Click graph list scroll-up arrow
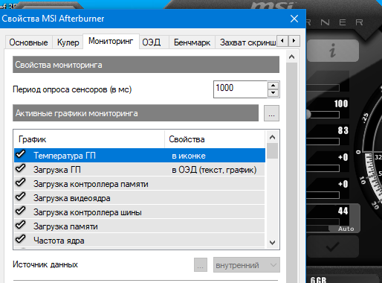 click(x=272, y=137)
